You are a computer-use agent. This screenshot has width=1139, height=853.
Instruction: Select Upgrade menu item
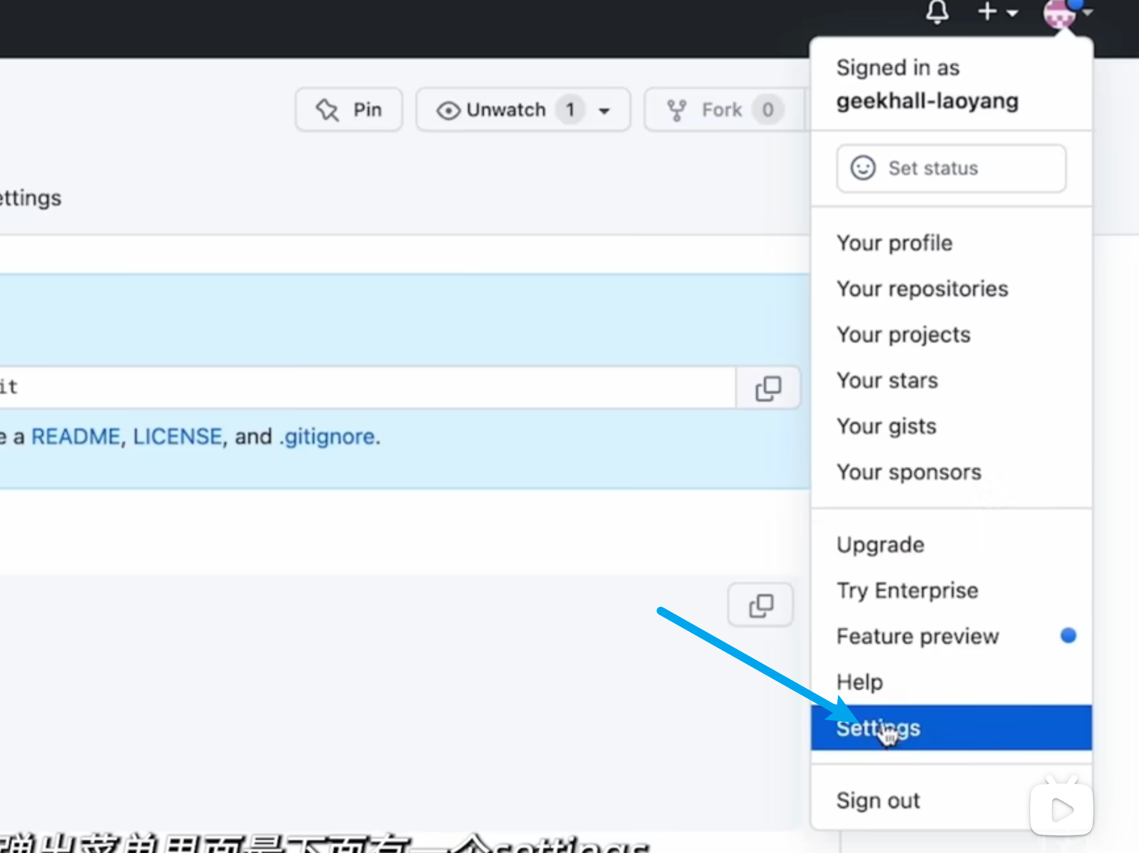tap(951, 545)
